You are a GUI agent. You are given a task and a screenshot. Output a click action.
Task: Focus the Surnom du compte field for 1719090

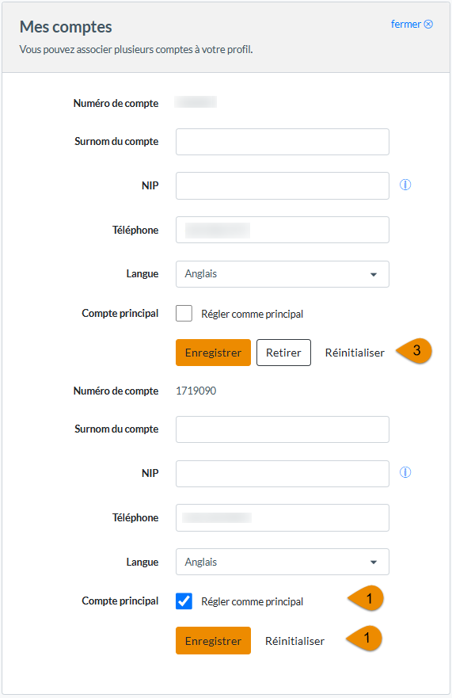coord(283,429)
